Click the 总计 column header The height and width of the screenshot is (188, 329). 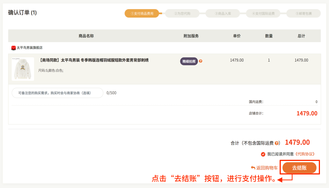pyautogui.click(x=301, y=36)
